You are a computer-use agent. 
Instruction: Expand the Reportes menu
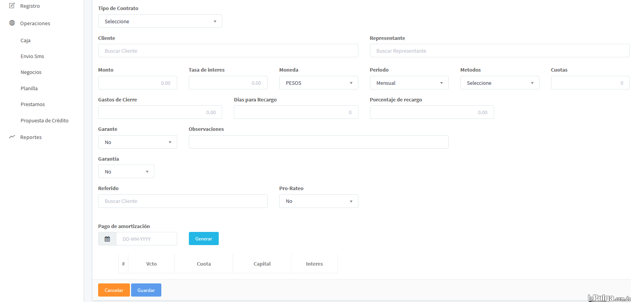point(31,137)
